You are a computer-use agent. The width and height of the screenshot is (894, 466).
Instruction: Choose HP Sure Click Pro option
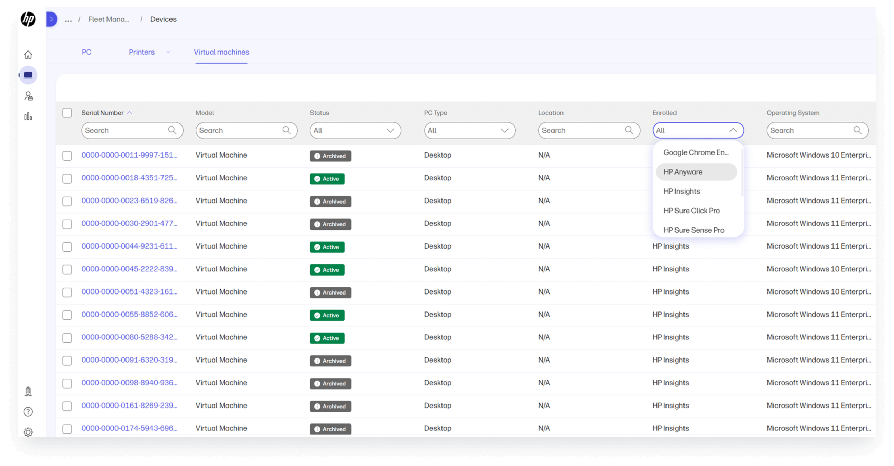(696, 211)
